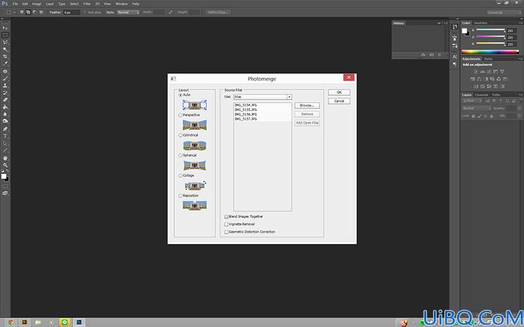Click the color spectrum ramp
This screenshot has height=327, width=524.
click(490, 52)
